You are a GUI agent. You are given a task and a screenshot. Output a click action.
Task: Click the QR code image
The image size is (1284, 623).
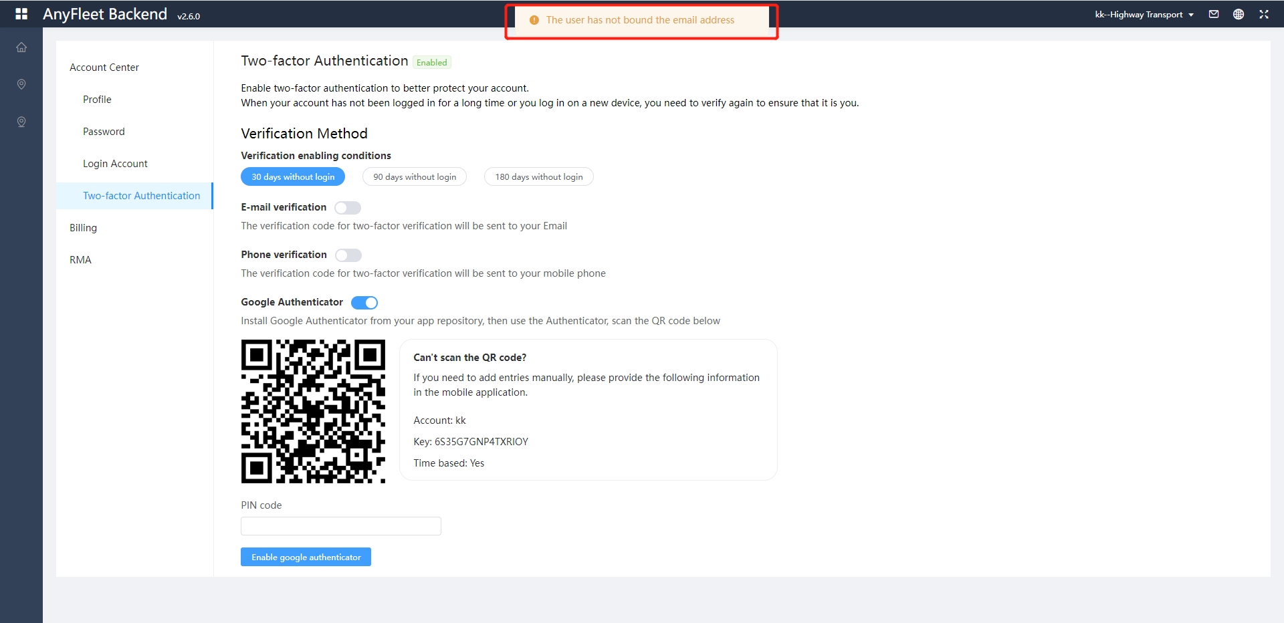point(312,410)
